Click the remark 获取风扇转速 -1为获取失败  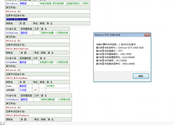tap(56, 100)
